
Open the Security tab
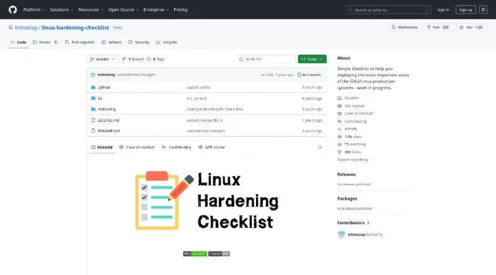point(138,42)
